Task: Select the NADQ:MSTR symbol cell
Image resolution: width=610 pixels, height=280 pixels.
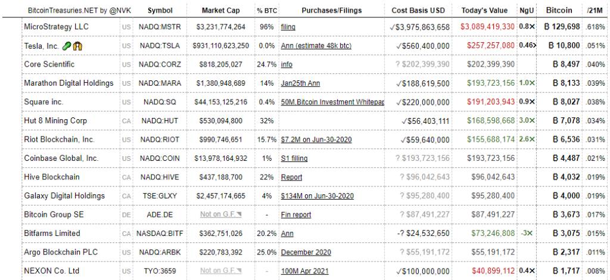Action: pos(161,27)
